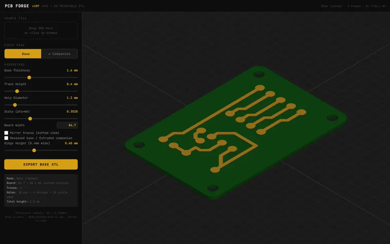Screen dimensions: 390x244
Task: Click the PARAMETERS section heading
Action: point(15,65)
